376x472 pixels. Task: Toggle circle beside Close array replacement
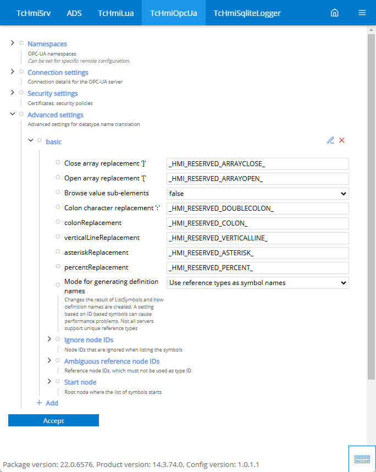click(x=58, y=162)
